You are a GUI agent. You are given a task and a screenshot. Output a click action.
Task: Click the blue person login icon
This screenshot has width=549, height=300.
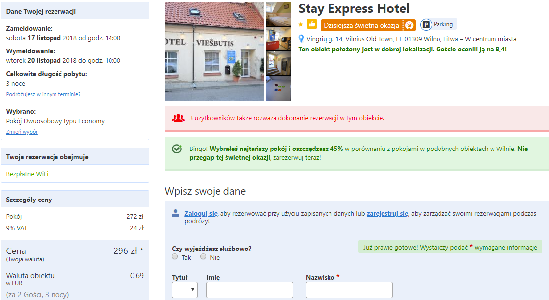tap(176, 213)
